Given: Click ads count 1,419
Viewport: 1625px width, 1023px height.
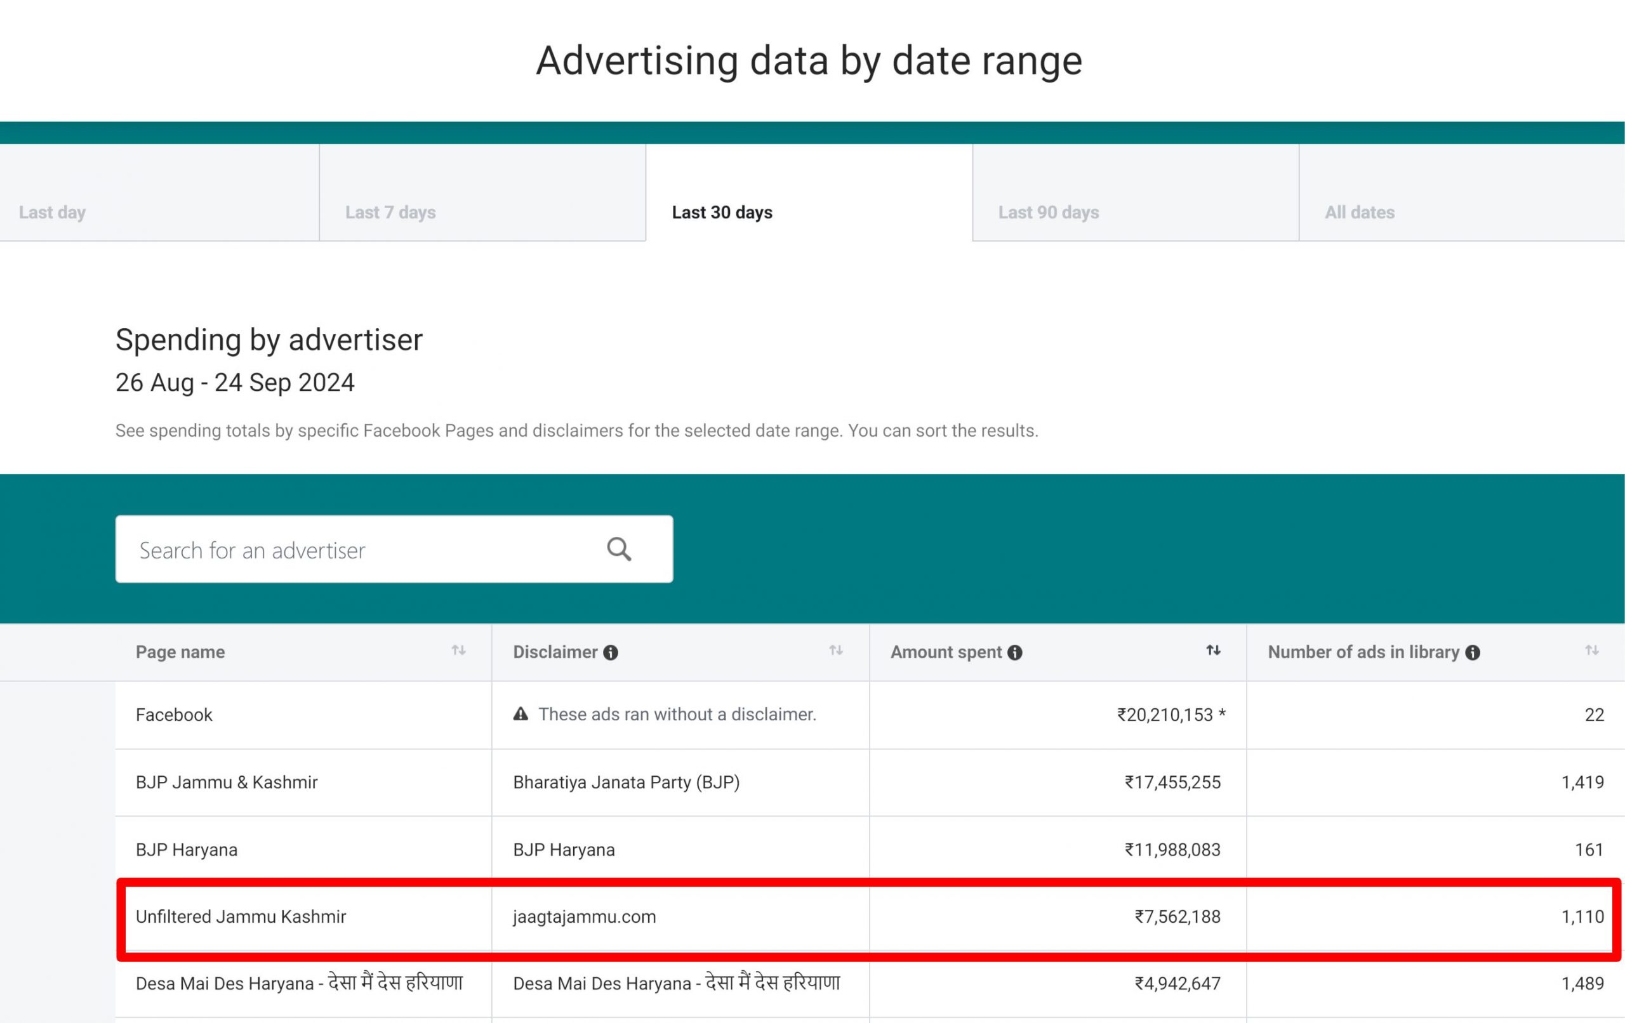Looking at the screenshot, I should (x=1582, y=782).
